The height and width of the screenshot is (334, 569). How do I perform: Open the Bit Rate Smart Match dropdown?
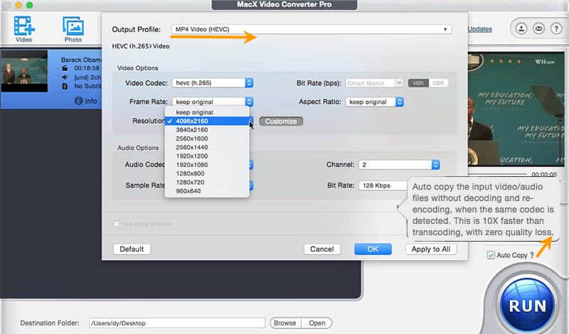point(374,83)
